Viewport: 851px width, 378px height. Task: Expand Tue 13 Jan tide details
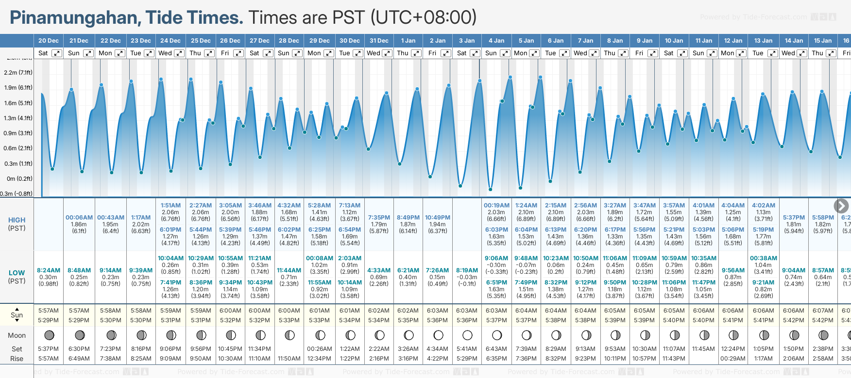(x=772, y=53)
